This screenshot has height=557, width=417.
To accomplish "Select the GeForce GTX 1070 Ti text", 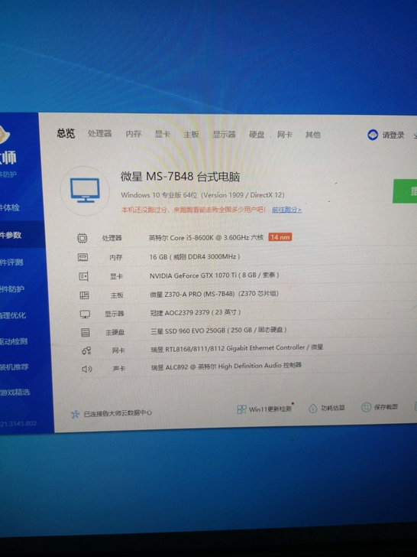I will tap(214, 275).
